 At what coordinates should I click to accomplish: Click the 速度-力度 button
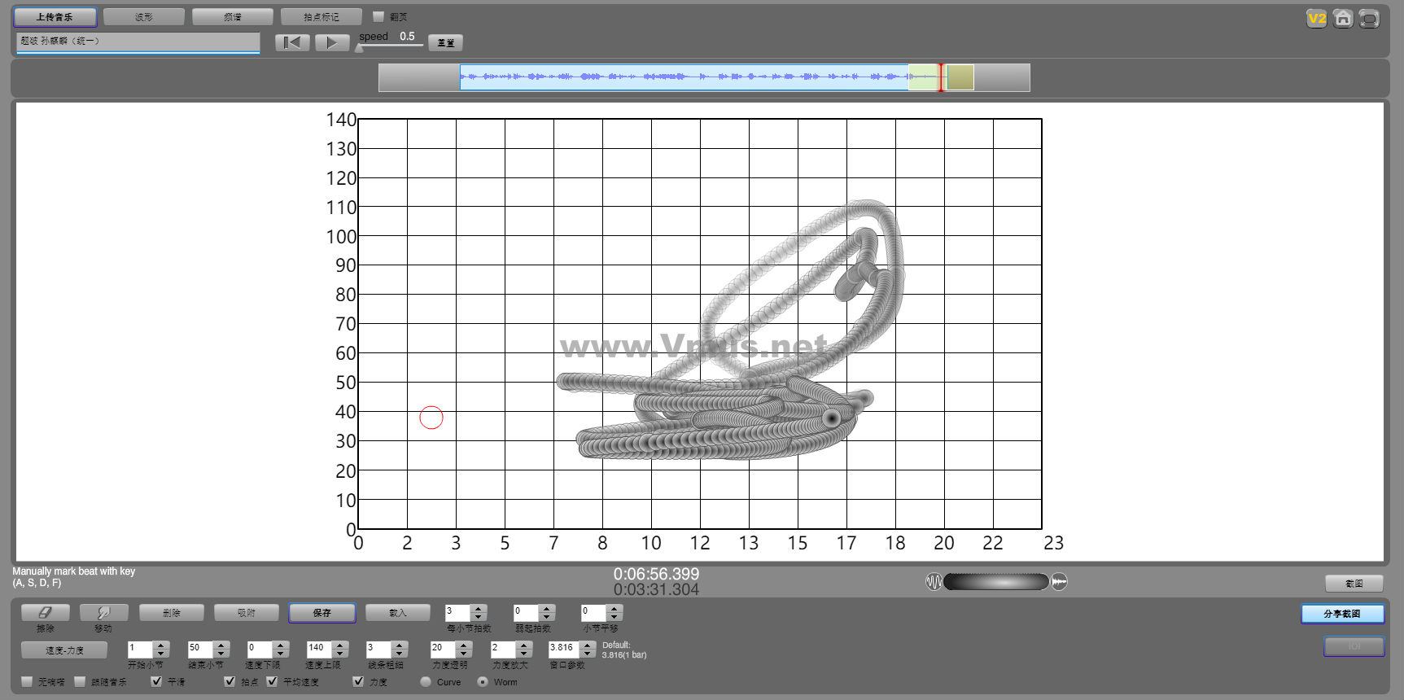tap(64, 650)
